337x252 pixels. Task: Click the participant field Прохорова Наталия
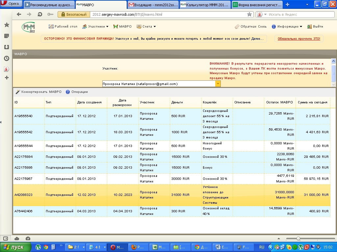pos(159,84)
